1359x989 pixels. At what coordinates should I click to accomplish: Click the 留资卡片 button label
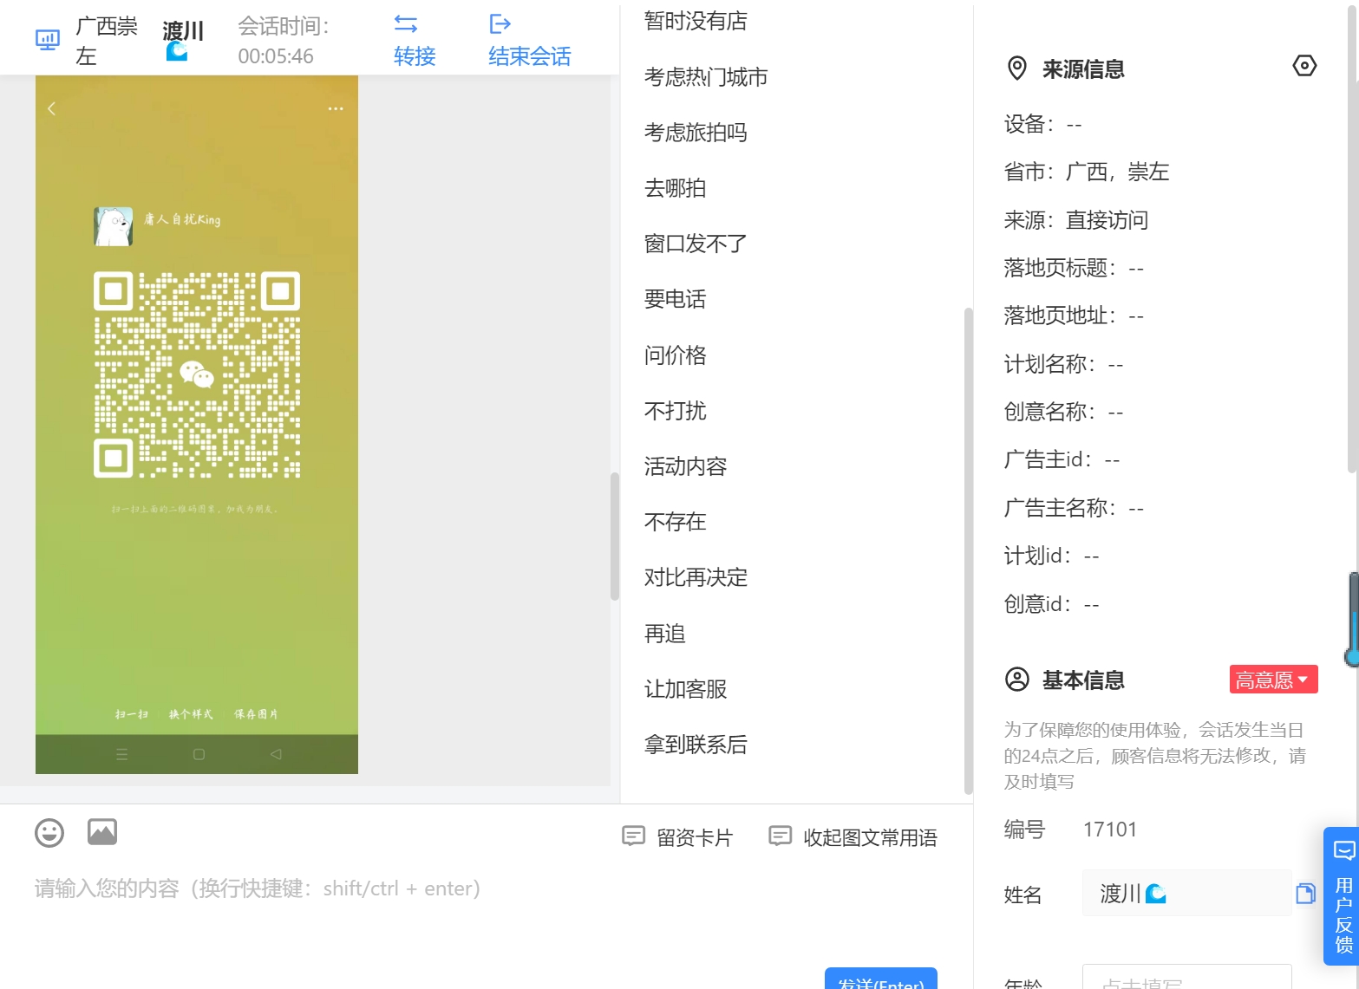(x=695, y=837)
